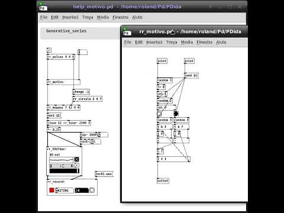
Task: Open Edit menu in help_motivo.pd window
Action: pos(55,17)
